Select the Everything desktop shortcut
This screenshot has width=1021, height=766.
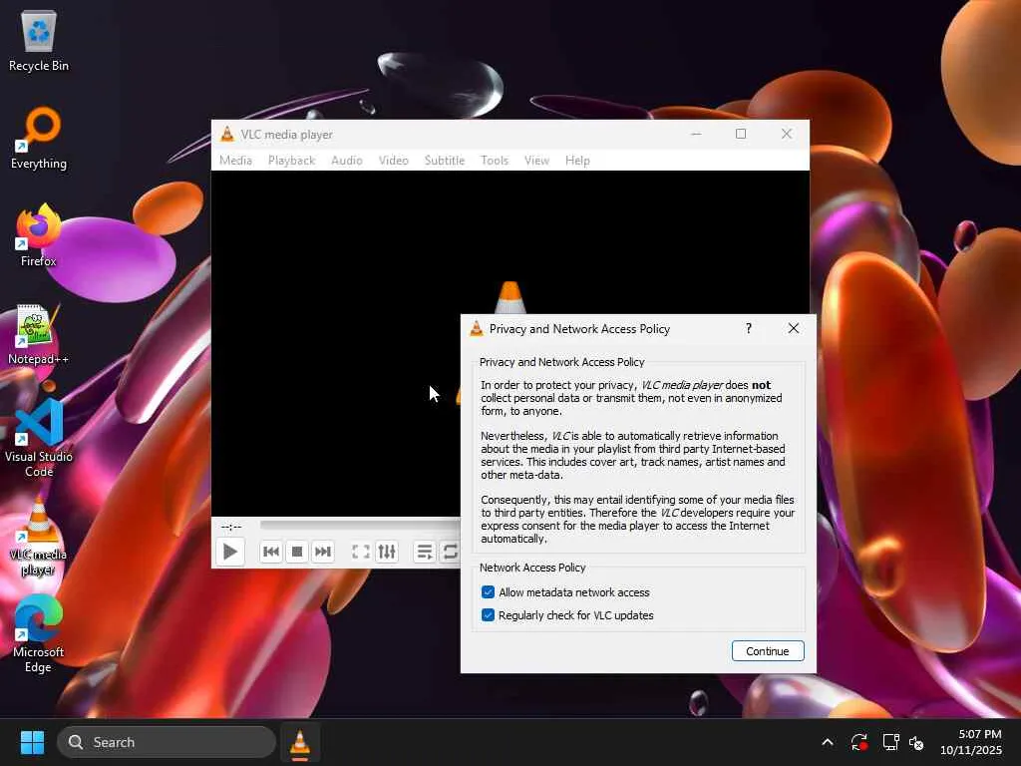click(x=39, y=138)
